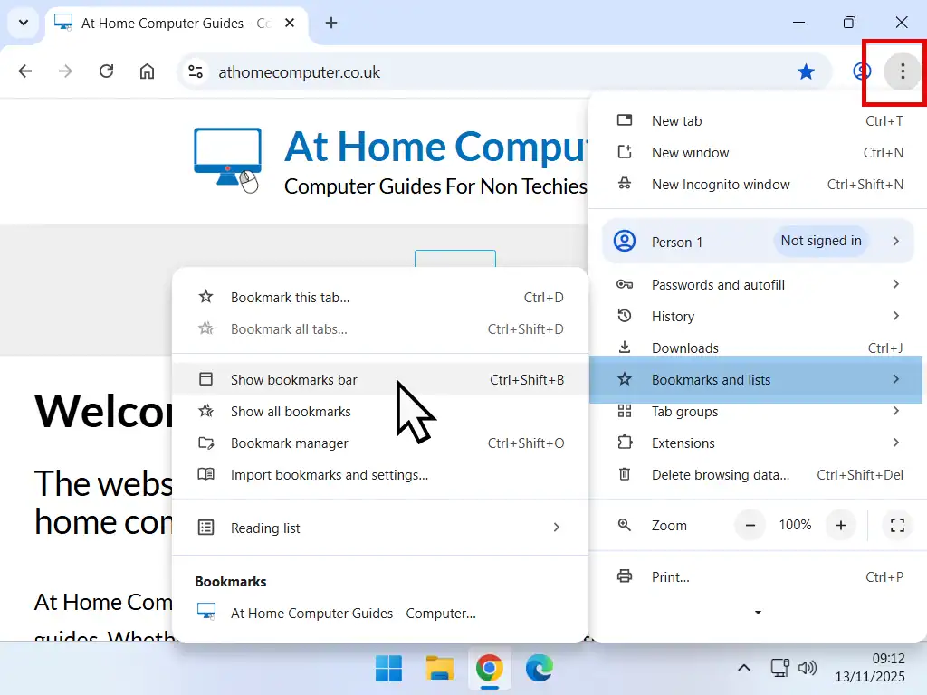Open a New Incognito window
927x695 pixels.
[718, 184]
